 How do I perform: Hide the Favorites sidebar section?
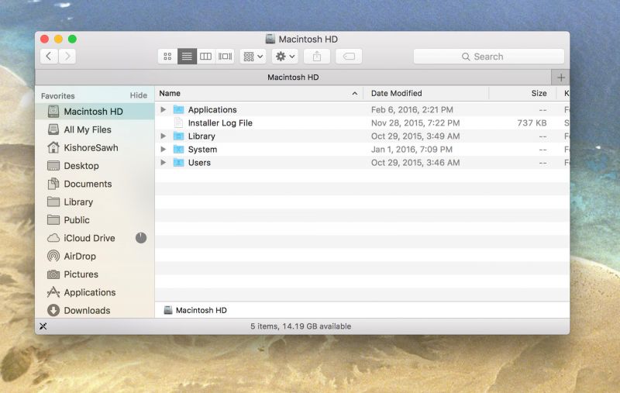pyautogui.click(x=139, y=95)
